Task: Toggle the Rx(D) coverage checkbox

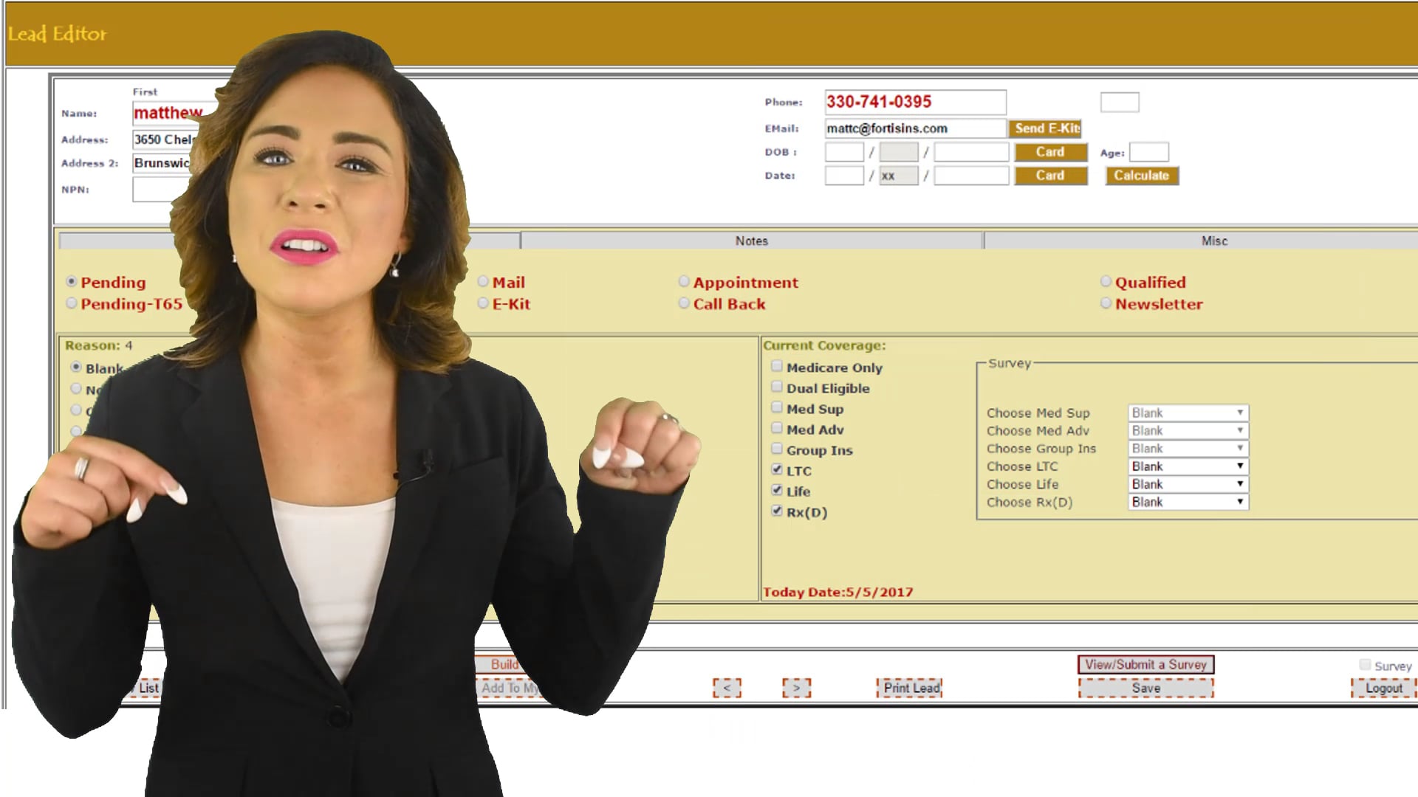Action: pos(777,511)
